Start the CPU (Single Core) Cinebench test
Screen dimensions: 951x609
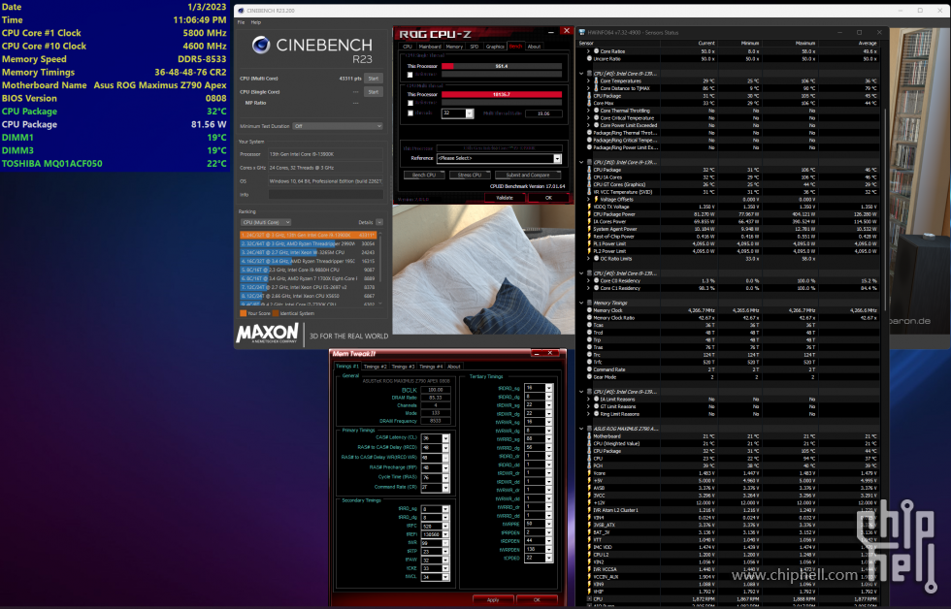(x=374, y=92)
